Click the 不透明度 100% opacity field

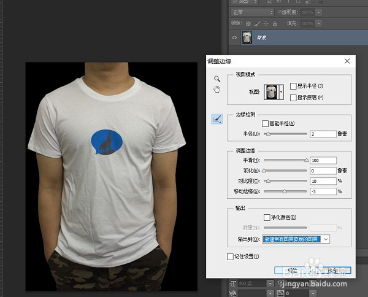308,12
